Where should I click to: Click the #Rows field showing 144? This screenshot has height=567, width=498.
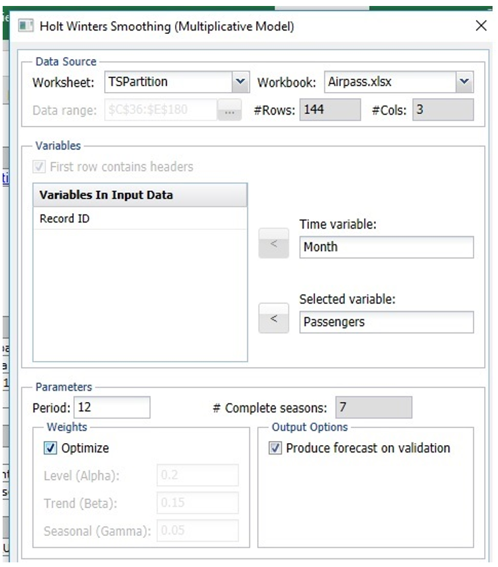click(x=330, y=111)
